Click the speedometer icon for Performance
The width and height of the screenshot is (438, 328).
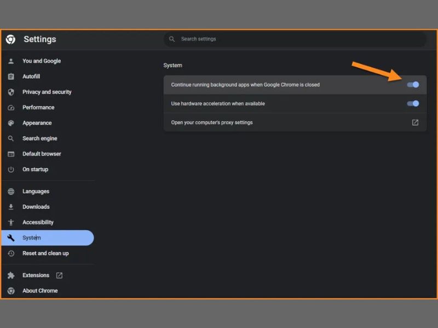click(11, 107)
